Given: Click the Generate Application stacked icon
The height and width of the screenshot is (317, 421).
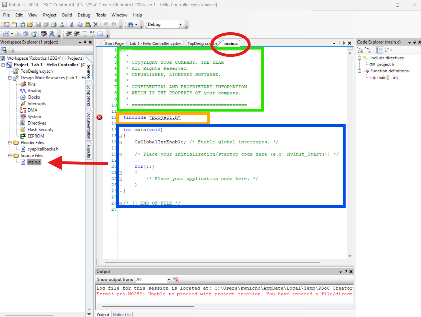Looking at the screenshot, I should pyautogui.click(x=26, y=34).
